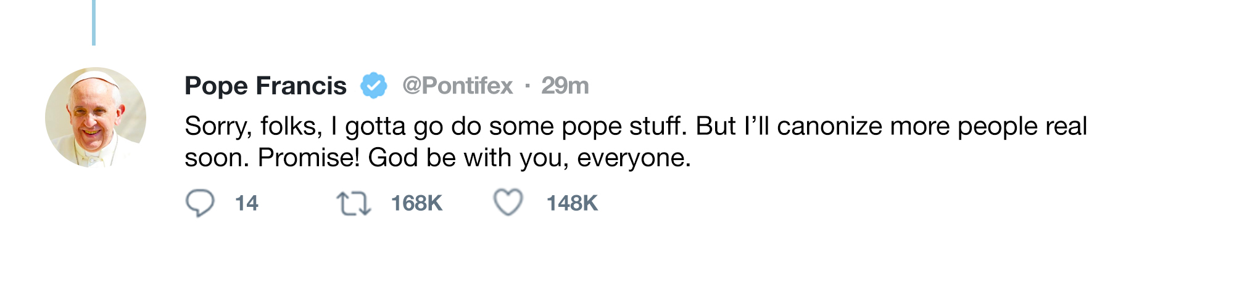Click the reply speech bubble icon

pos(200,203)
